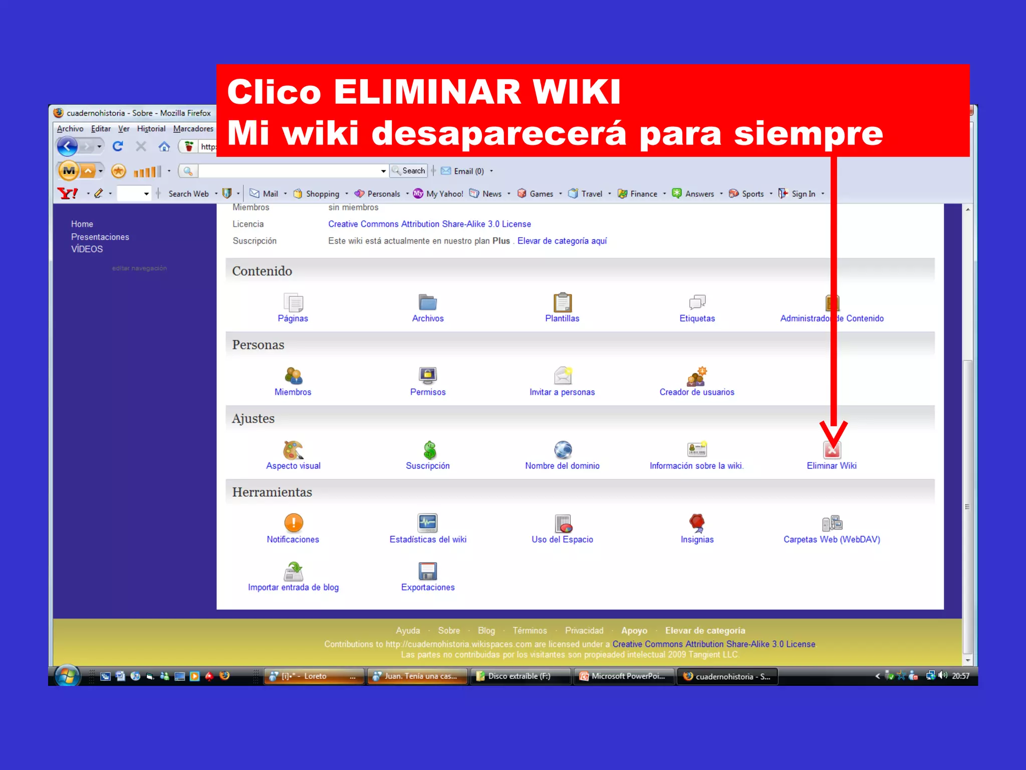
Task: Click the Yahoo! Y! toolbar logo
Action: pos(67,194)
